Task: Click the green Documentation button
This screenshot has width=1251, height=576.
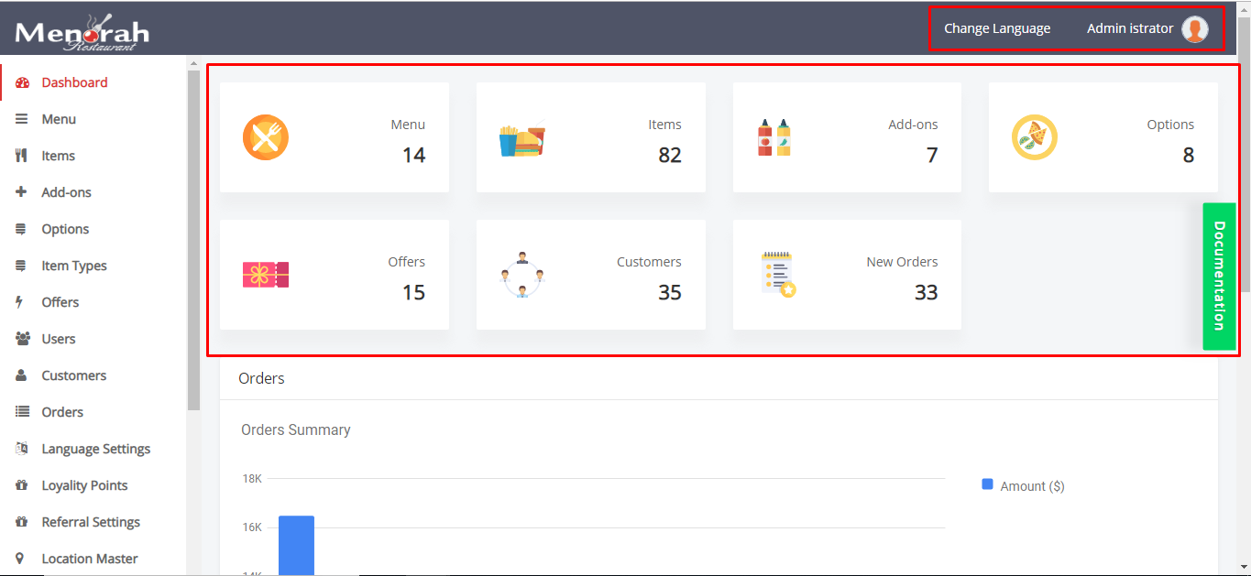Action: 1219,276
